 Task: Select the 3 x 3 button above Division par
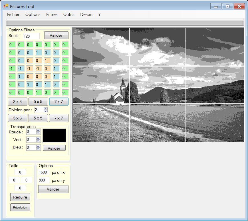(x=18, y=102)
